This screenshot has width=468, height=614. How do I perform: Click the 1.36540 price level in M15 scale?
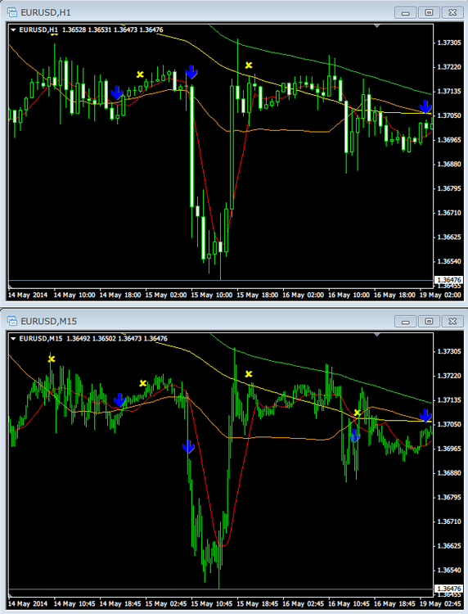[x=449, y=570]
